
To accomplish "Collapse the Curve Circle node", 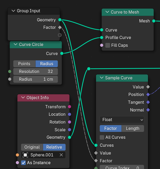I will (x=16, y=44).
